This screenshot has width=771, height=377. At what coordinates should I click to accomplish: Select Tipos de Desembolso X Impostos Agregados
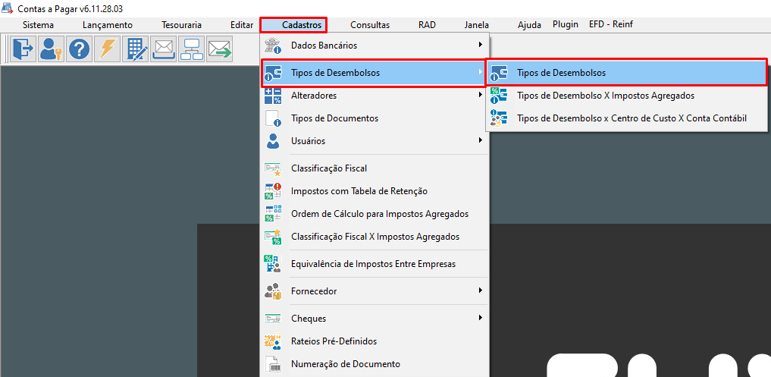[626, 96]
